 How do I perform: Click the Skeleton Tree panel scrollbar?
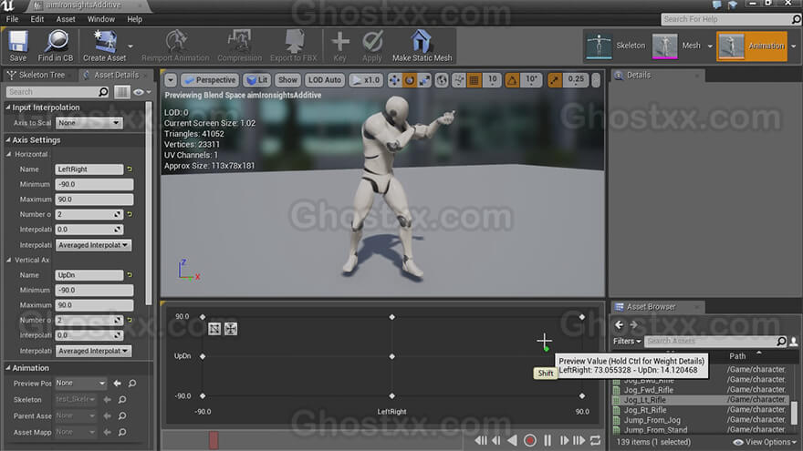(x=149, y=203)
